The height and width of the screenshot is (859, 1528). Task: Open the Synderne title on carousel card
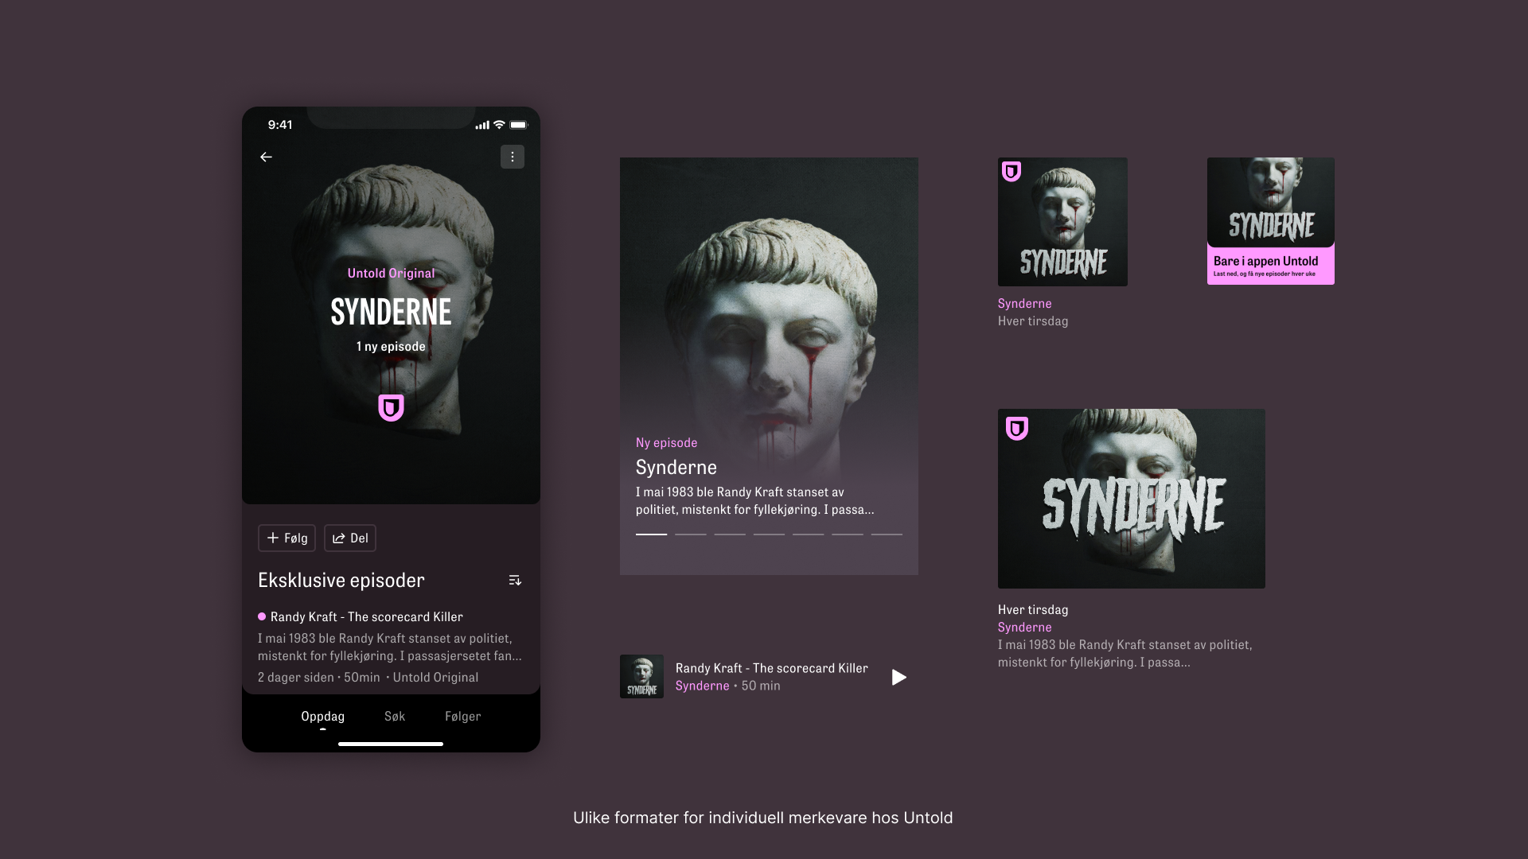coord(676,468)
